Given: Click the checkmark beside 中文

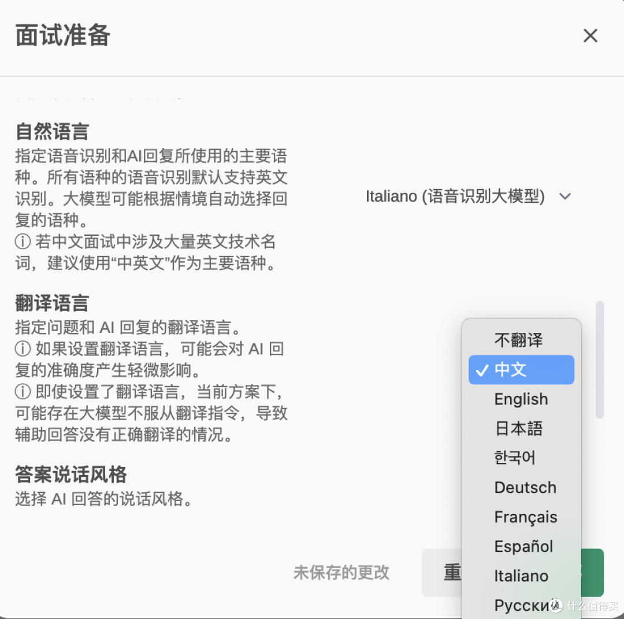Looking at the screenshot, I should [482, 370].
